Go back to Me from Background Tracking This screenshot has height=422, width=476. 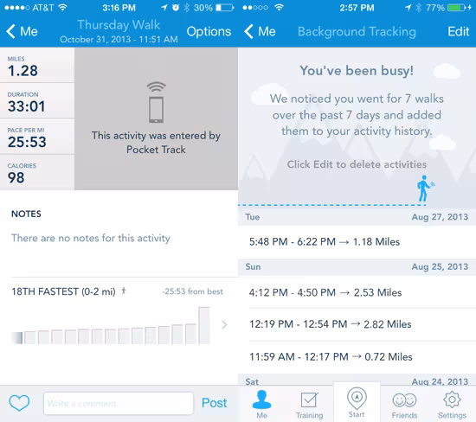click(260, 31)
